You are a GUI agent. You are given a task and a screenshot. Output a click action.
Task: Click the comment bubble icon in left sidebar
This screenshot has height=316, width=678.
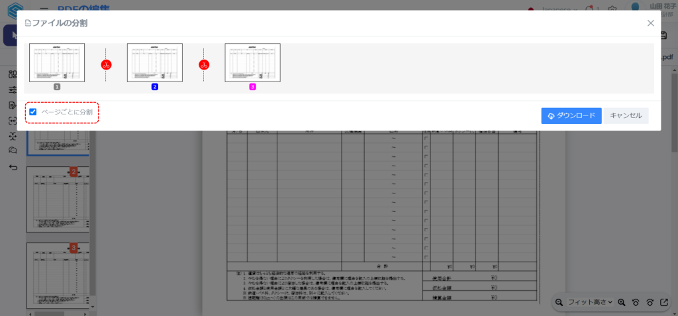pyautogui.click(x=13, y=151)
